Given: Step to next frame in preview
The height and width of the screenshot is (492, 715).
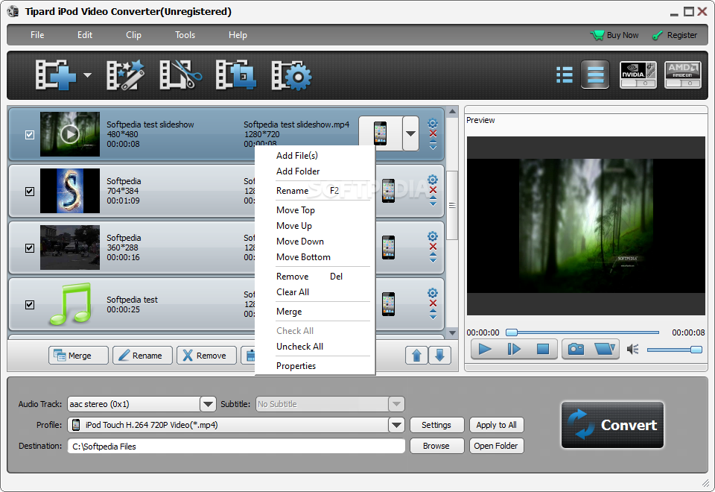Looking at the screenshot, I should point(514,349).
